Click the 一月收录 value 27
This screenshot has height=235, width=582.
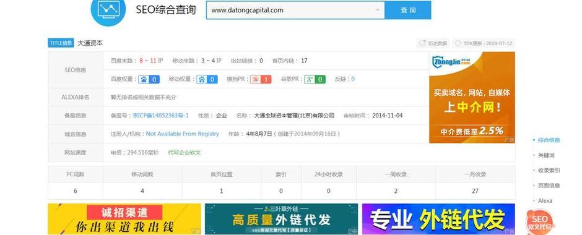475,191
